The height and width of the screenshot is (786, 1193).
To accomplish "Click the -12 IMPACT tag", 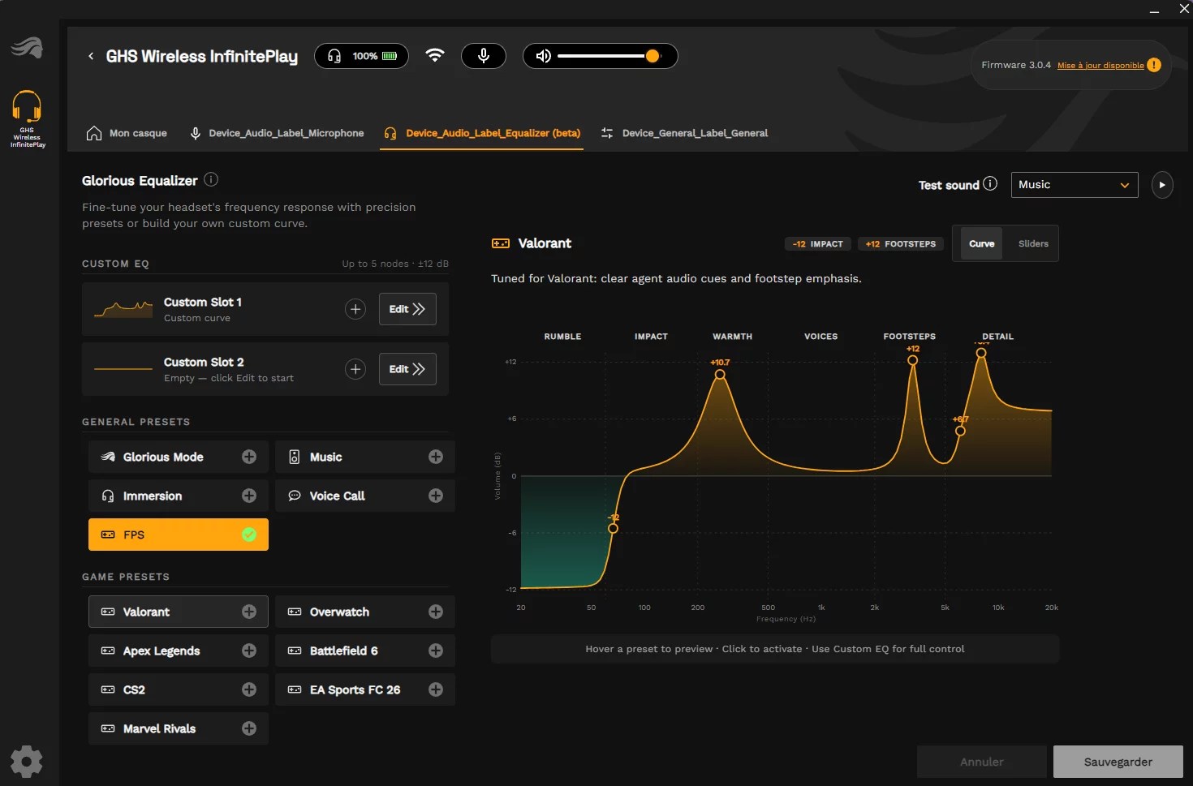I will pos(818,244).
